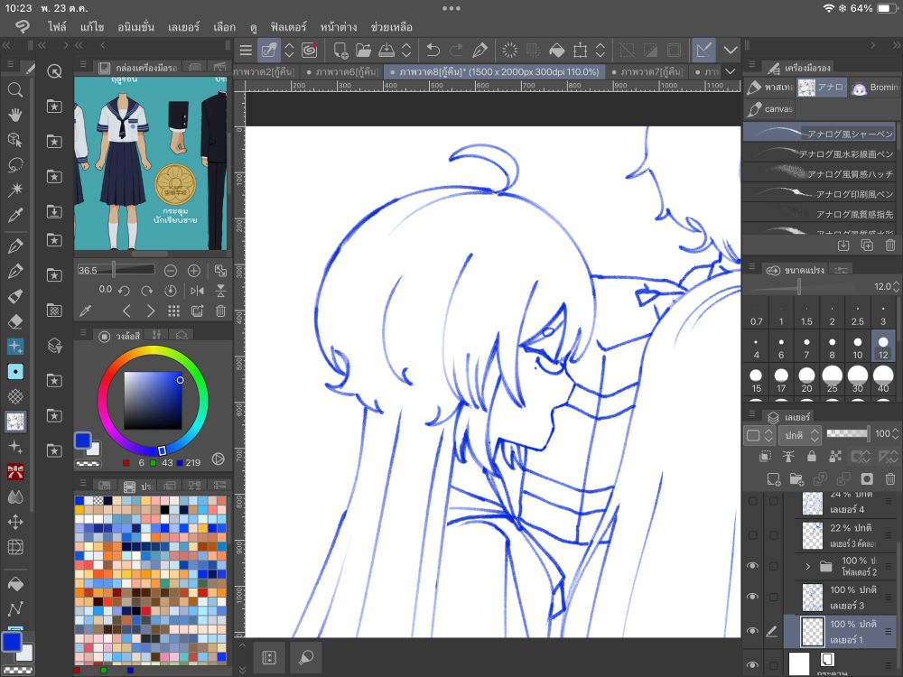Select the Eraser tool
This screenshot has width=903, height=677.
[15, 320]
